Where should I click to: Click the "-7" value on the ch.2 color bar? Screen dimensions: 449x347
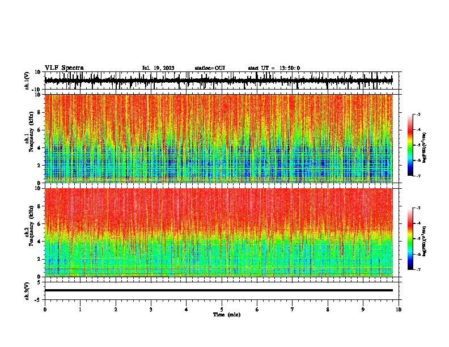418,270
